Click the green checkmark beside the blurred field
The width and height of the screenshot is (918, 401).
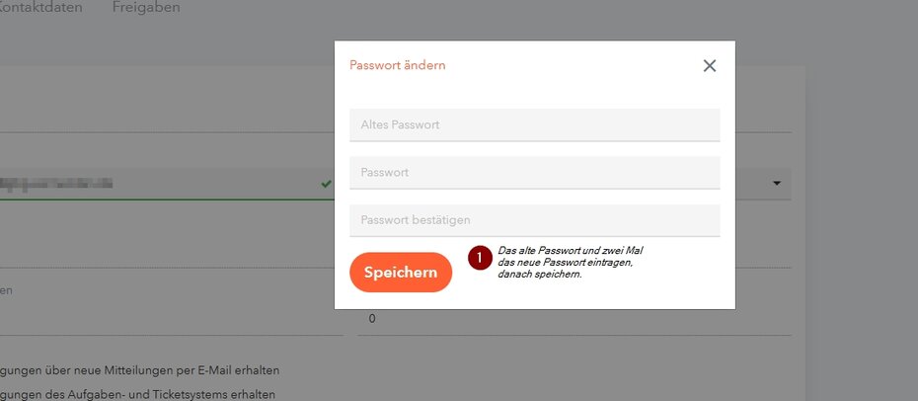coord(326,183)
